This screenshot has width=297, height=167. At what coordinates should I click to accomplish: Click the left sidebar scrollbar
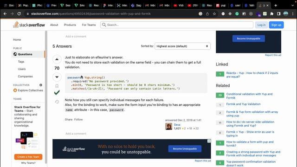click(46, 97)
